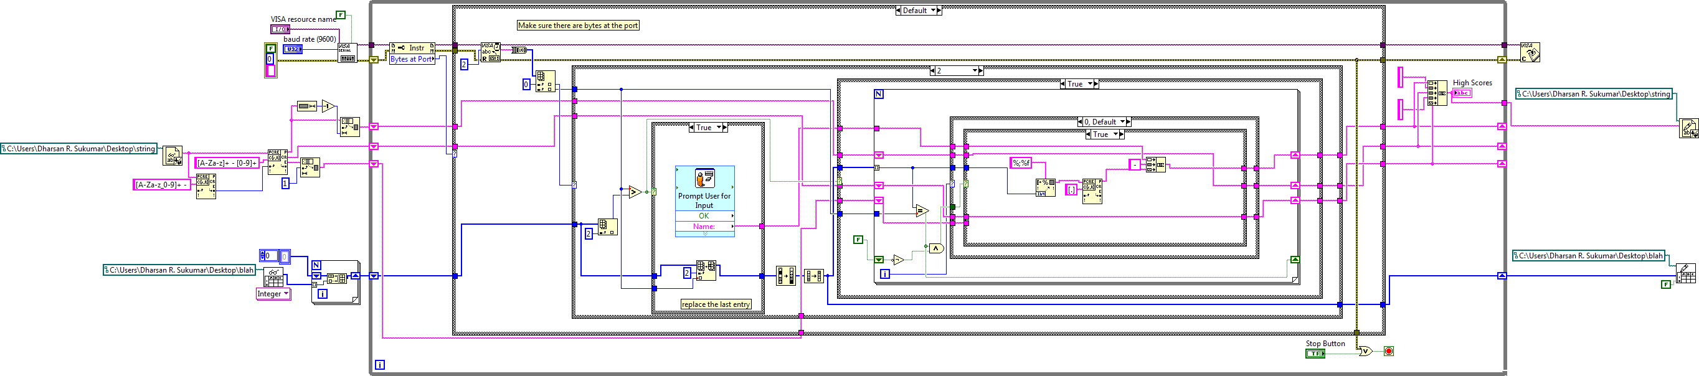Open the case selector labeled 2
The width and height of the screenshot is (1699, 376).
[x=957, y=70]
